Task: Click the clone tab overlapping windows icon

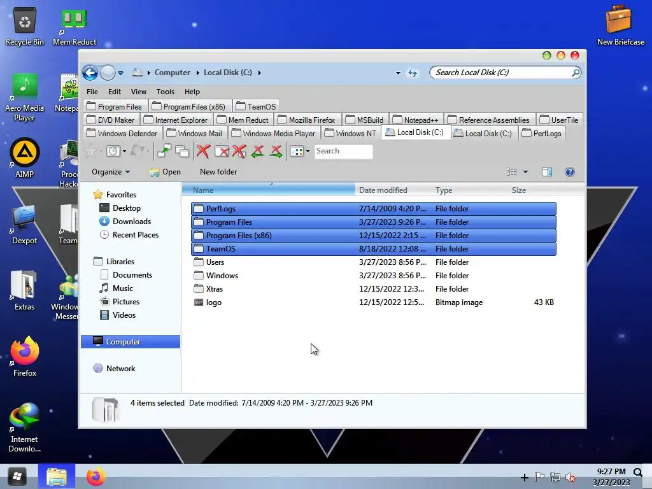Action: pos(182,151)
